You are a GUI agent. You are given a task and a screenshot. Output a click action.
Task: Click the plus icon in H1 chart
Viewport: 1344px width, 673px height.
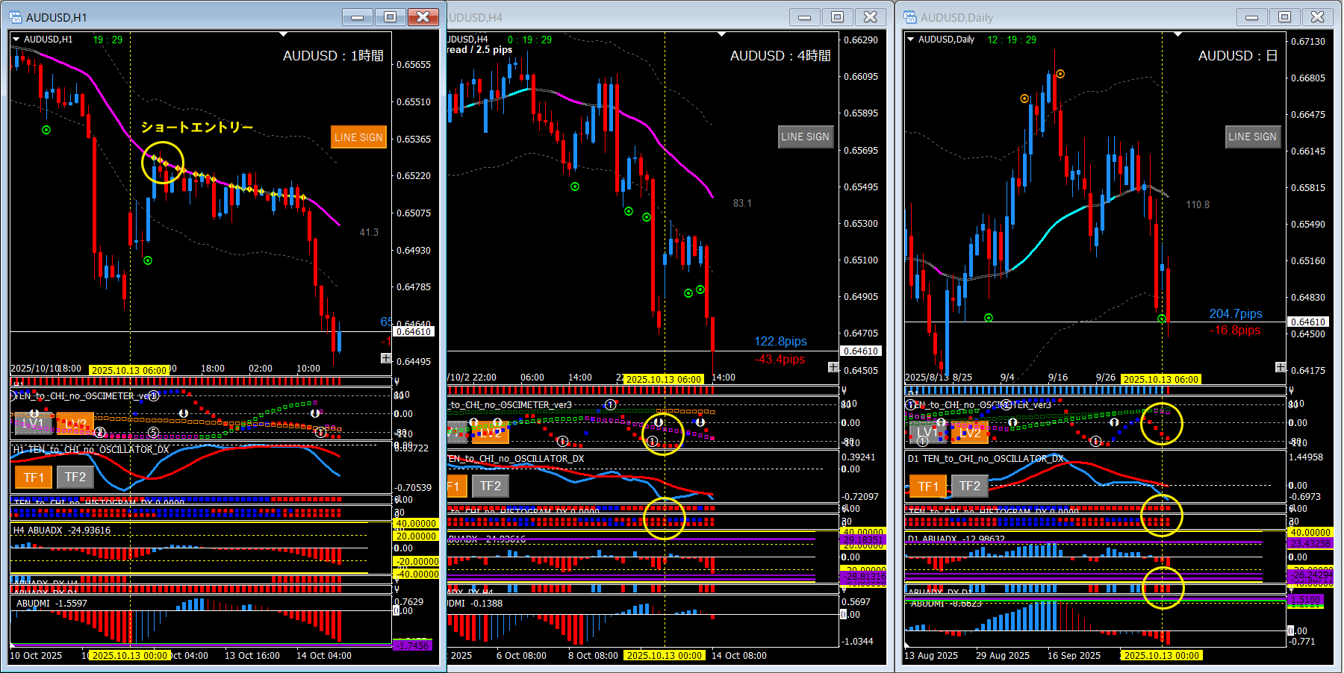click(x=386, y=358)
